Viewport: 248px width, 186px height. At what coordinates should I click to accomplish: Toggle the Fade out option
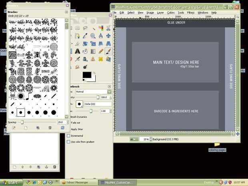(x=76, y=123)
